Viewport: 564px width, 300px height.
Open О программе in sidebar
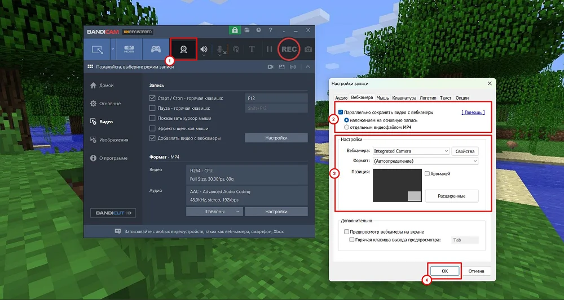pyautogui.click(x=109, y=158)
